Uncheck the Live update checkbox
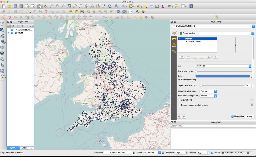Screen dimensions: 256x157 [x=233, y=116]
